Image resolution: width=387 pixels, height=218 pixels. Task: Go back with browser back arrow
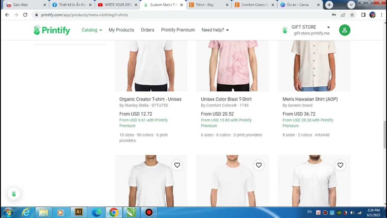pyautogui.click(x=7, y=15)
